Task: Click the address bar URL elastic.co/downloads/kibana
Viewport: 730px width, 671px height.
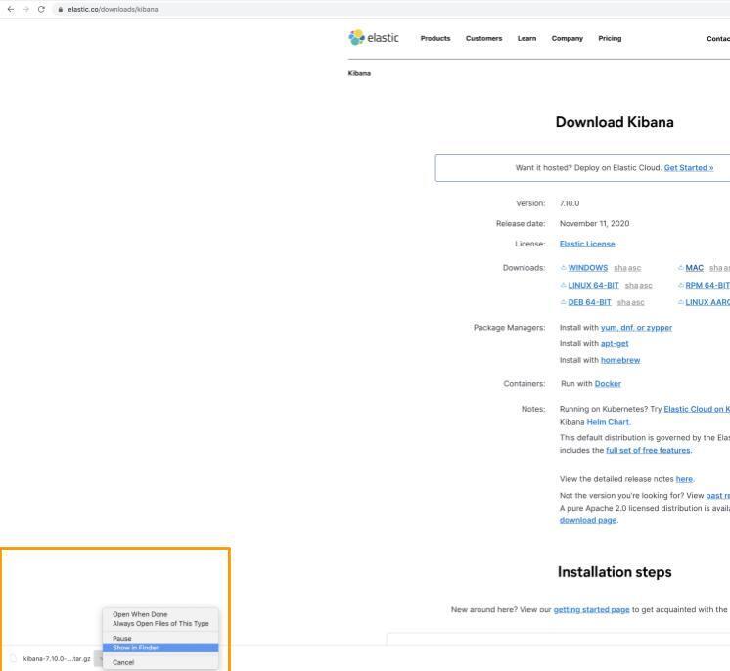Action: pos(113,10)
